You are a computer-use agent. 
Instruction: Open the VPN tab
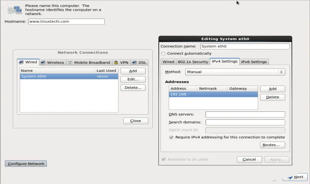(121, 63)
